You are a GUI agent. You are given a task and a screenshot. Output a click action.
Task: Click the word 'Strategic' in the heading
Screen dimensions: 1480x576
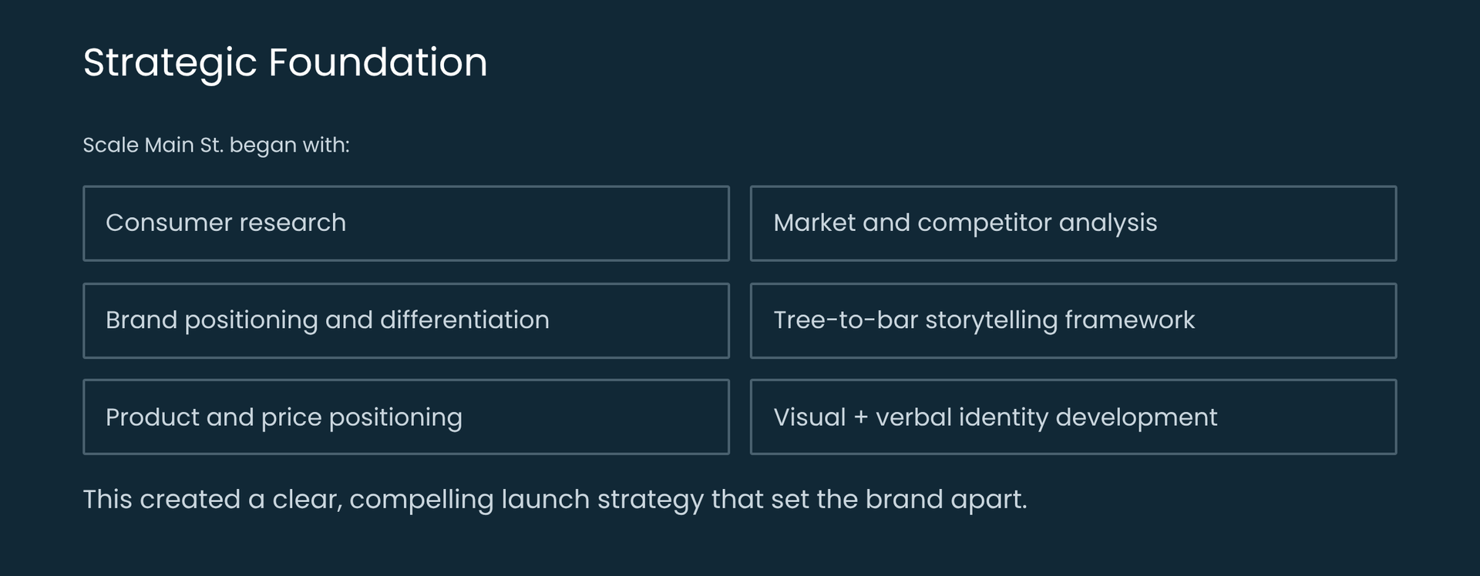point(170,62)
